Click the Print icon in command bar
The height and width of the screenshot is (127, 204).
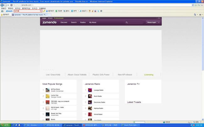[200, 15]
